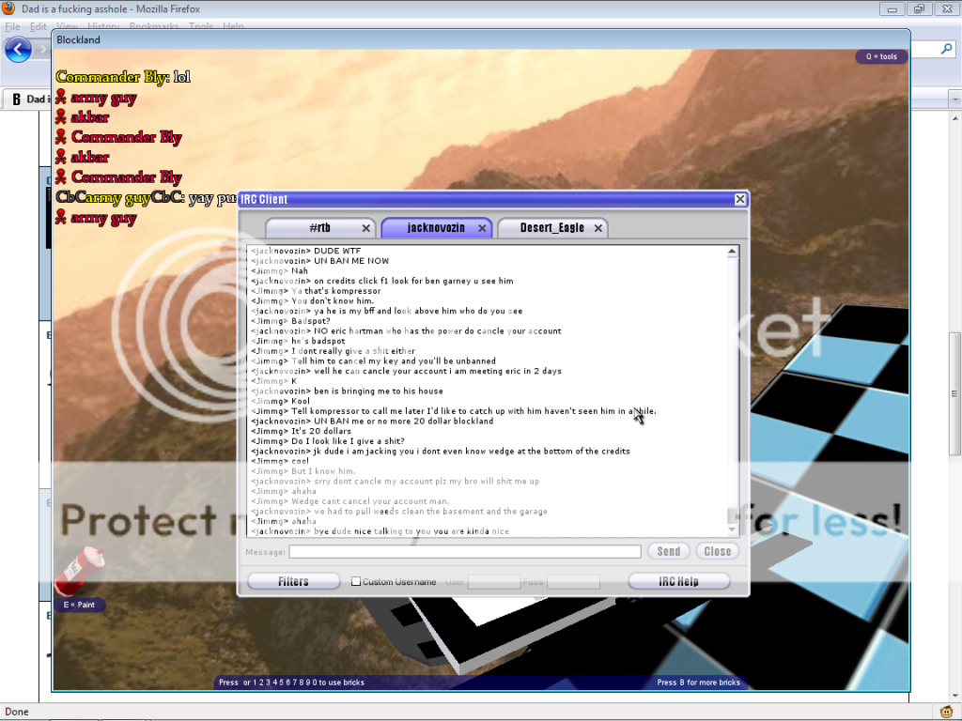Close the #rtb chat tab
Screen dimensions: 962x721
pos(366,228)
